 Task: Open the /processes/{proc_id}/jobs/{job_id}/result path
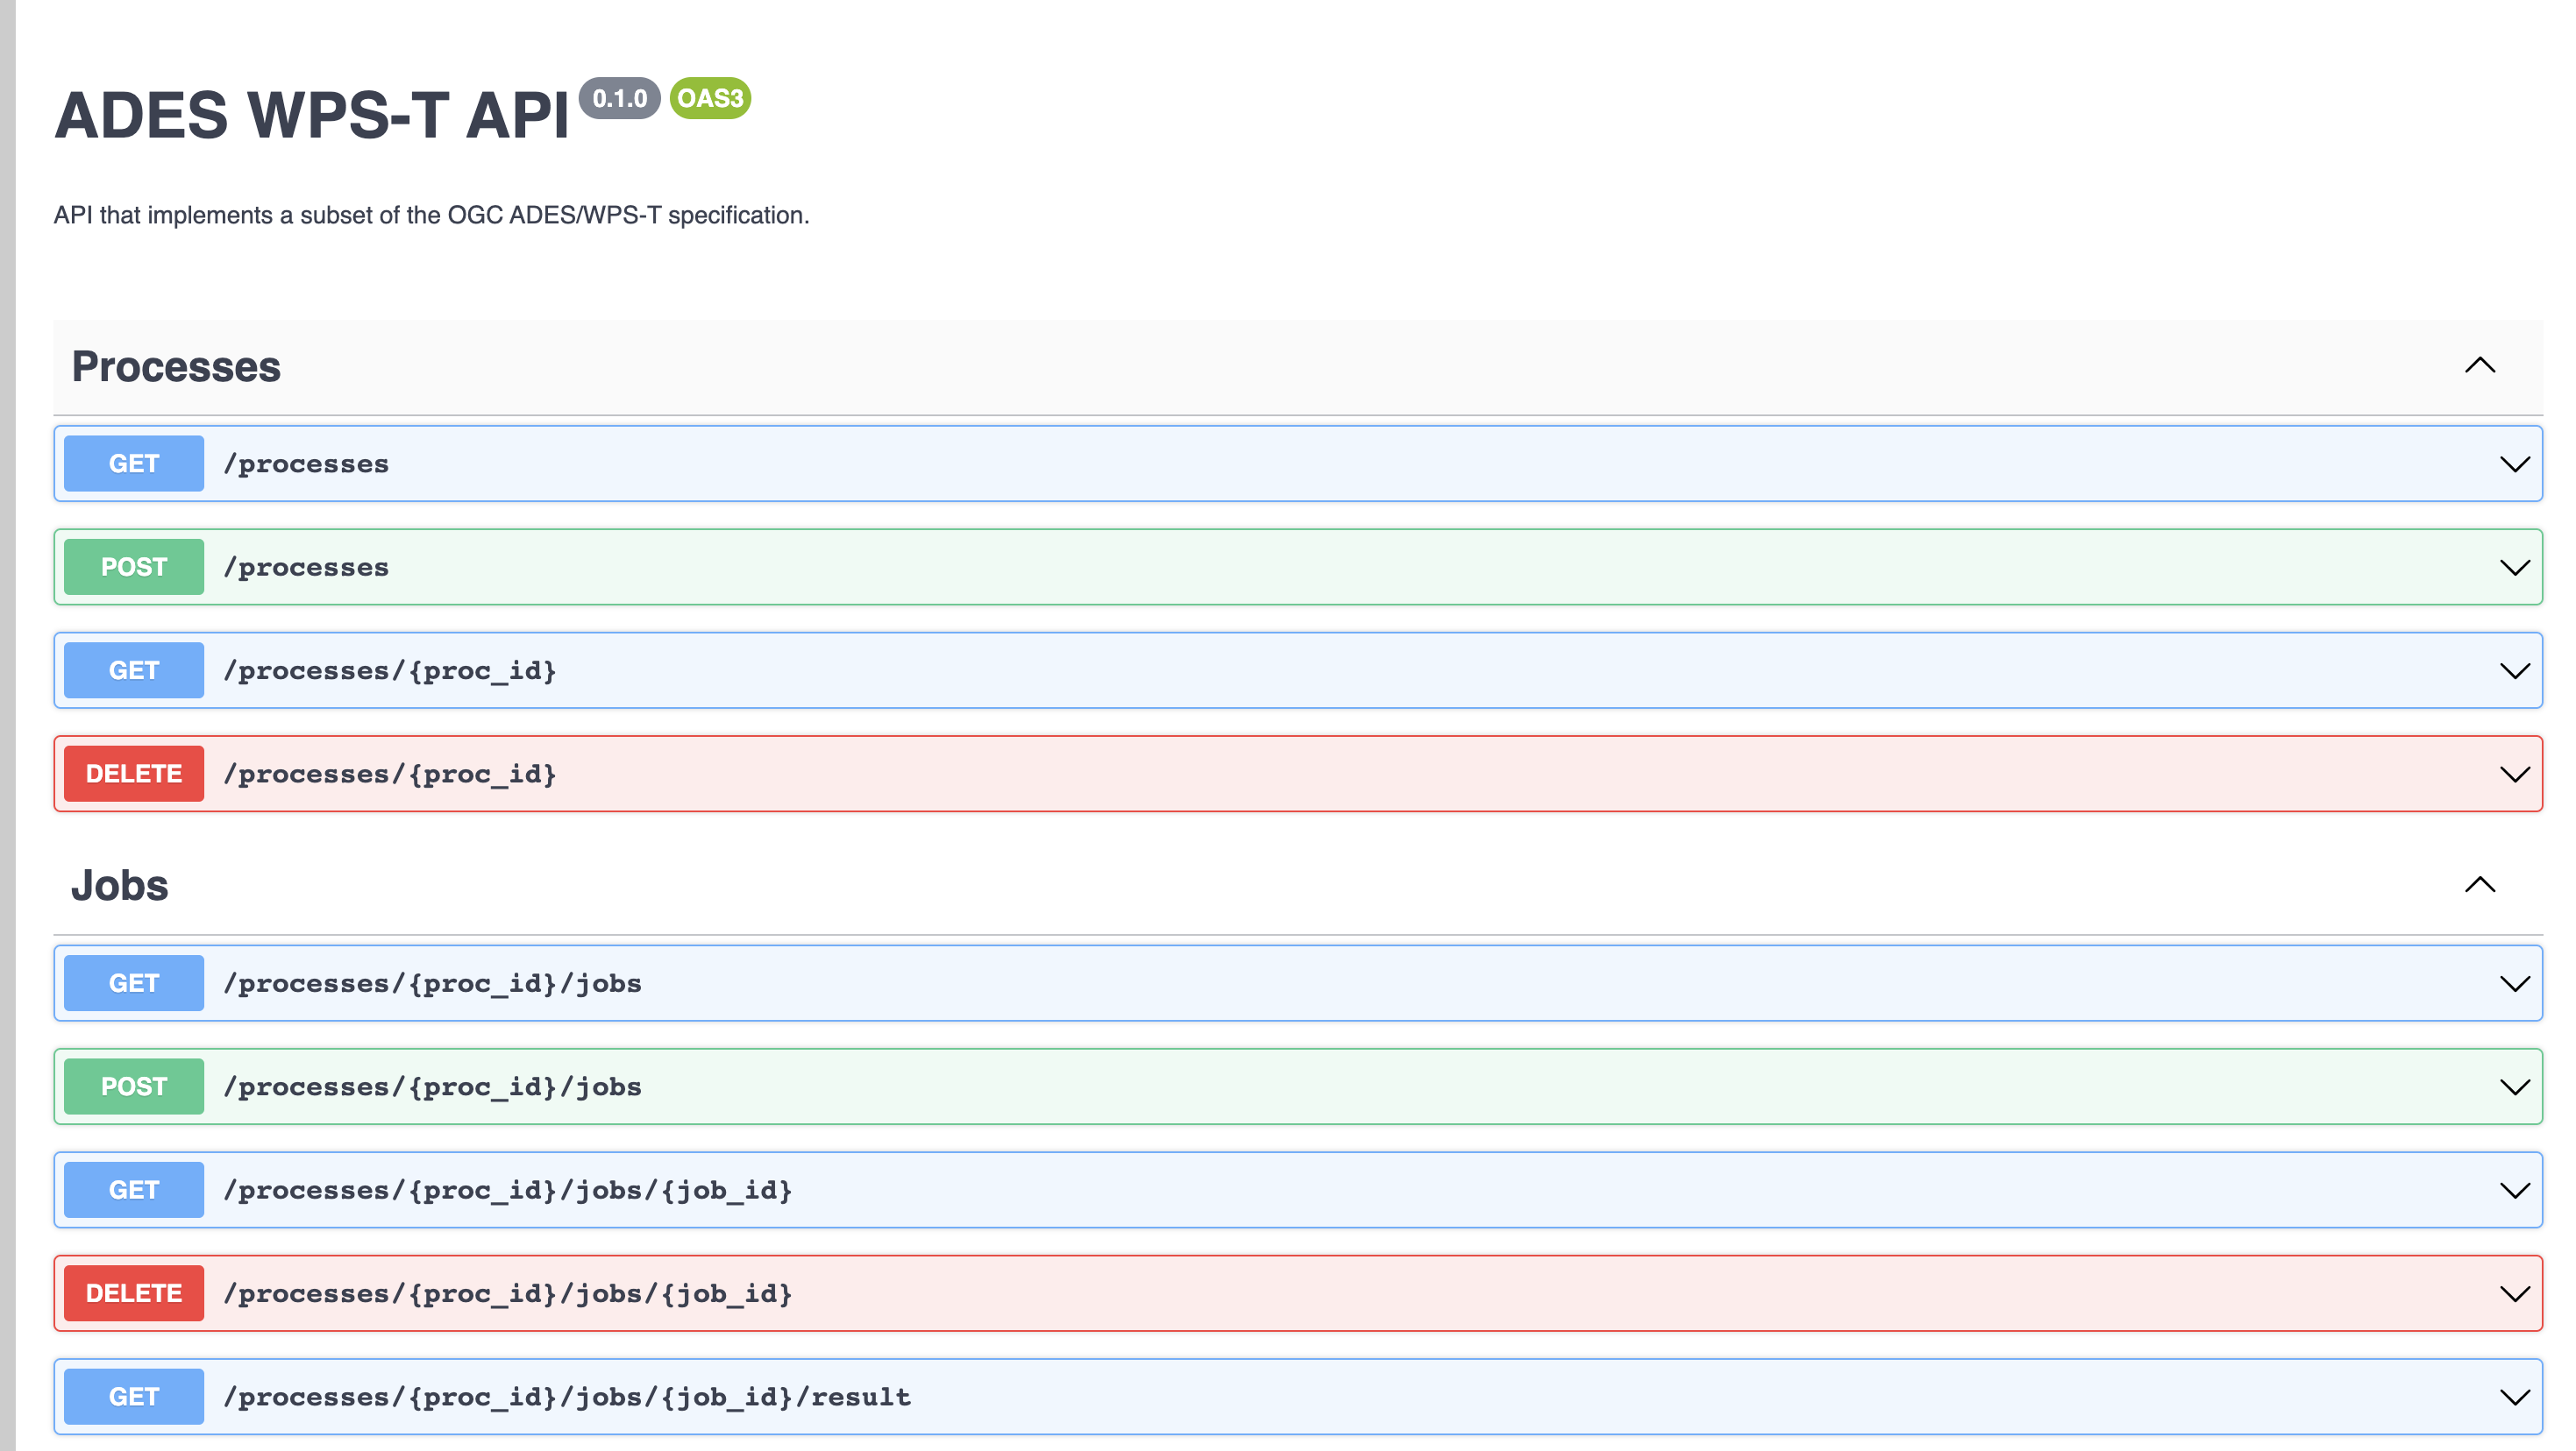[567, 1397]
